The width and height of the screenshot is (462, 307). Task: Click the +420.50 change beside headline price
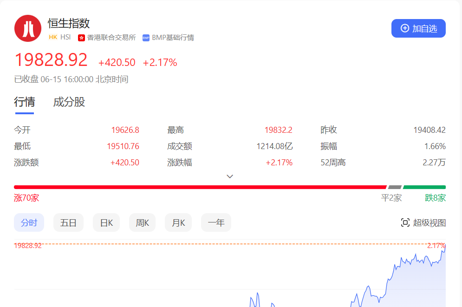tap(117, 62)
